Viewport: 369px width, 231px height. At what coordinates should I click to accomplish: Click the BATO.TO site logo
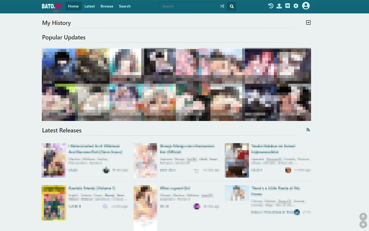point(52,6)
